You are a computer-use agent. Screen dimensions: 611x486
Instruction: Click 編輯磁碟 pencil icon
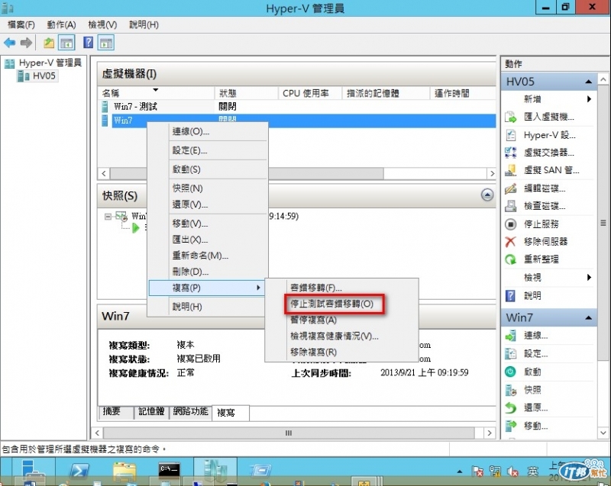click(510, 188)
